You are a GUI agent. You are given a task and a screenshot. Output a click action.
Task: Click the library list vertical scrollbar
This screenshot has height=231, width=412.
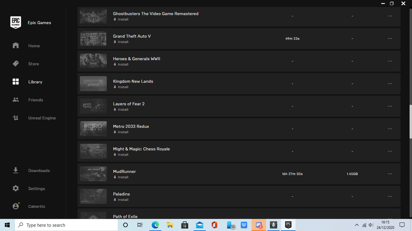pos(410,122)
